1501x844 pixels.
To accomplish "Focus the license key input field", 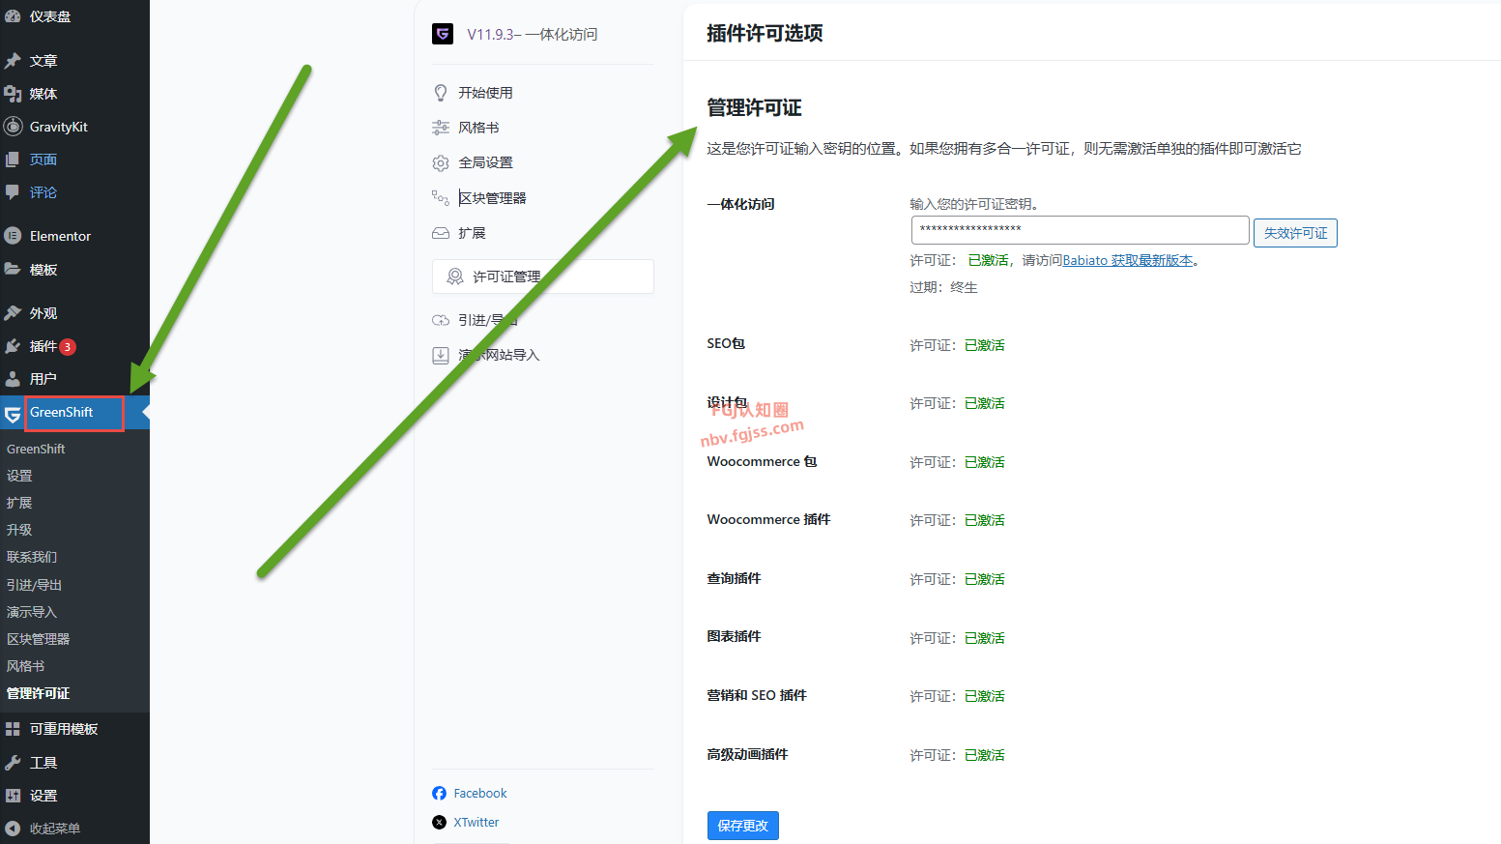I will point(1081,230).
